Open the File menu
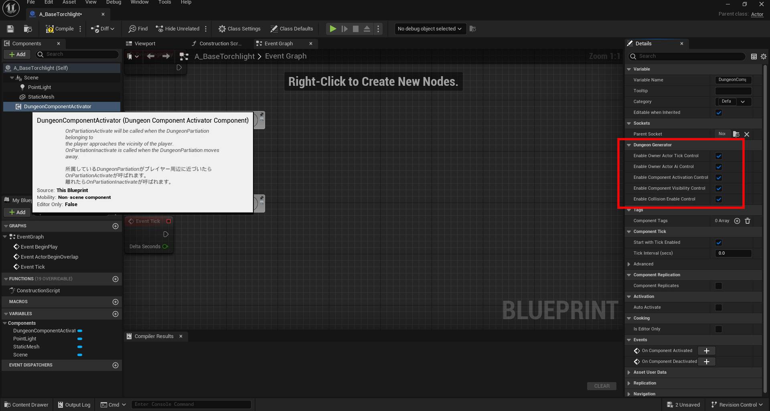This screenshot has height=411, width=770. point(31,2)
